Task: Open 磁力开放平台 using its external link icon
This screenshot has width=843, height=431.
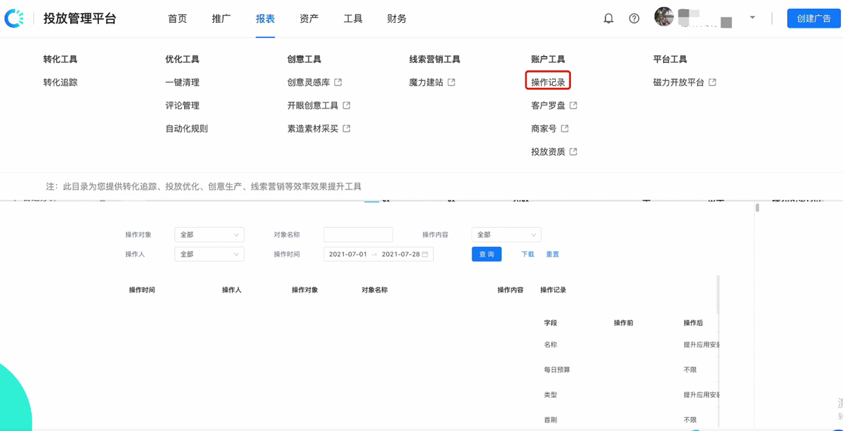Action: coord(713,81)
